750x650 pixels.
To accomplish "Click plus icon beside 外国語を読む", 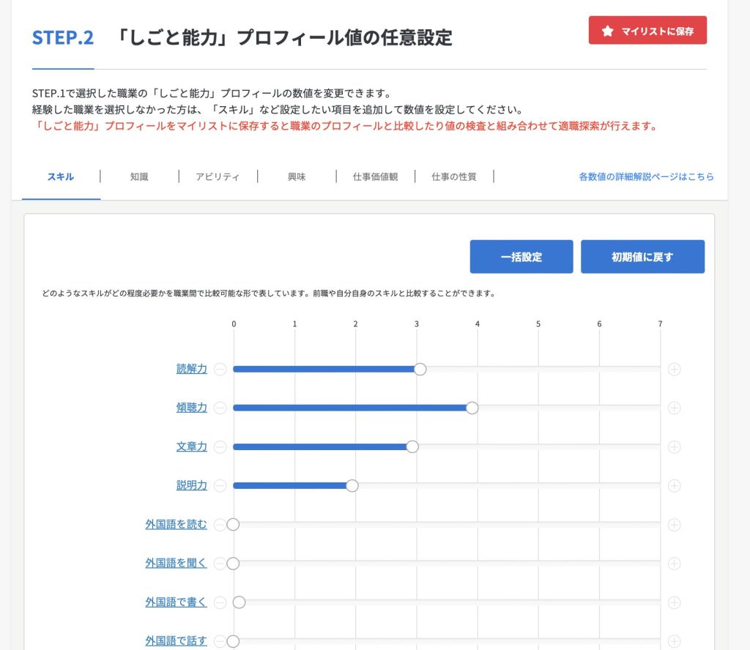I will pyautogui.click(x=674, y=524).
